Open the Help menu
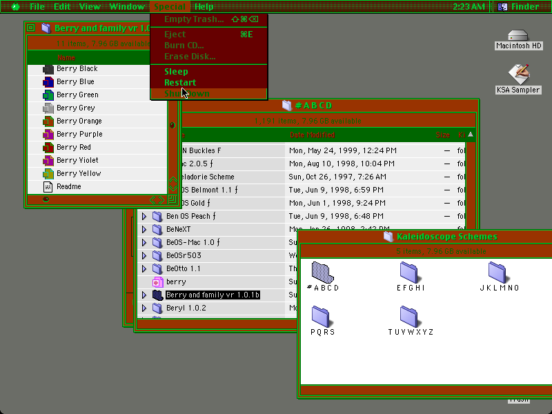Screen dimensions: 552x414 click(x=204, y=6)
